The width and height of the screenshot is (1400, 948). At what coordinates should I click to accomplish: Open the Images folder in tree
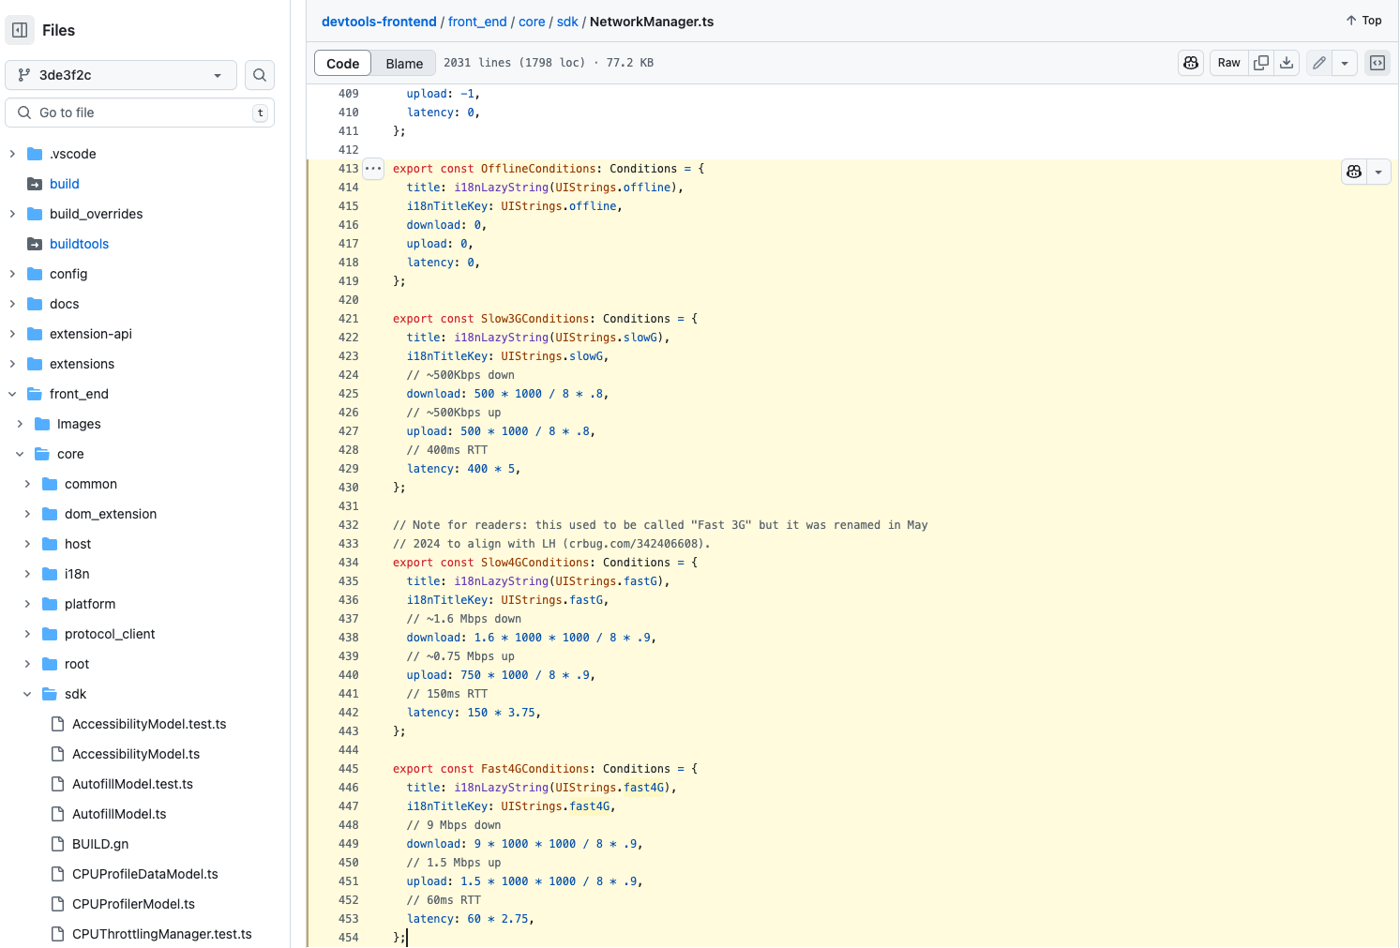point(79,424)
